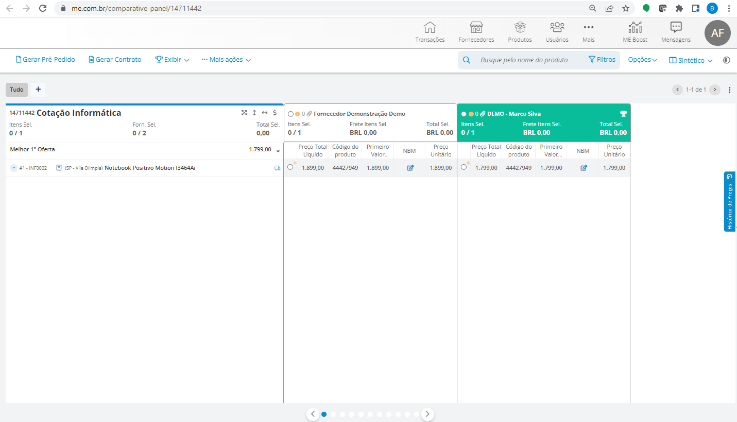
Task: Click the Notebook Positivo Motion I3464Ai item name
Action: (150, 168)
